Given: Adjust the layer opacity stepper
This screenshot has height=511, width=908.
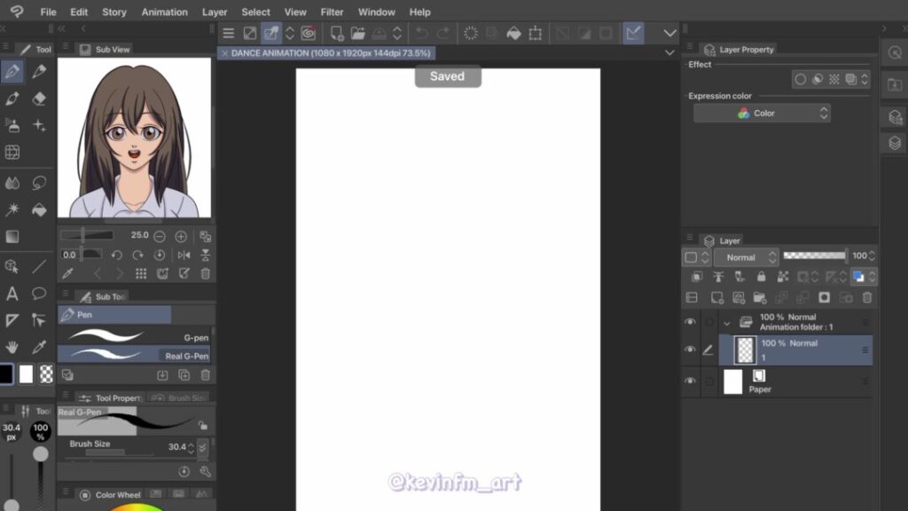Looking at the screenshot, I should (x=873, y=255).
